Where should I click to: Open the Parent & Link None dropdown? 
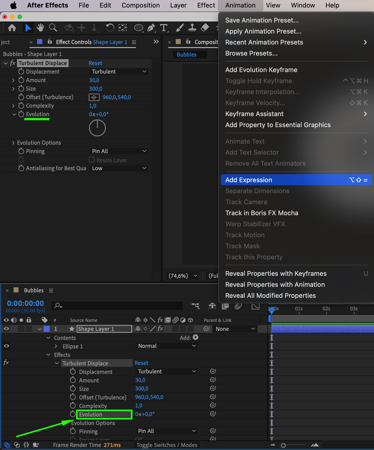coord(235,329)
